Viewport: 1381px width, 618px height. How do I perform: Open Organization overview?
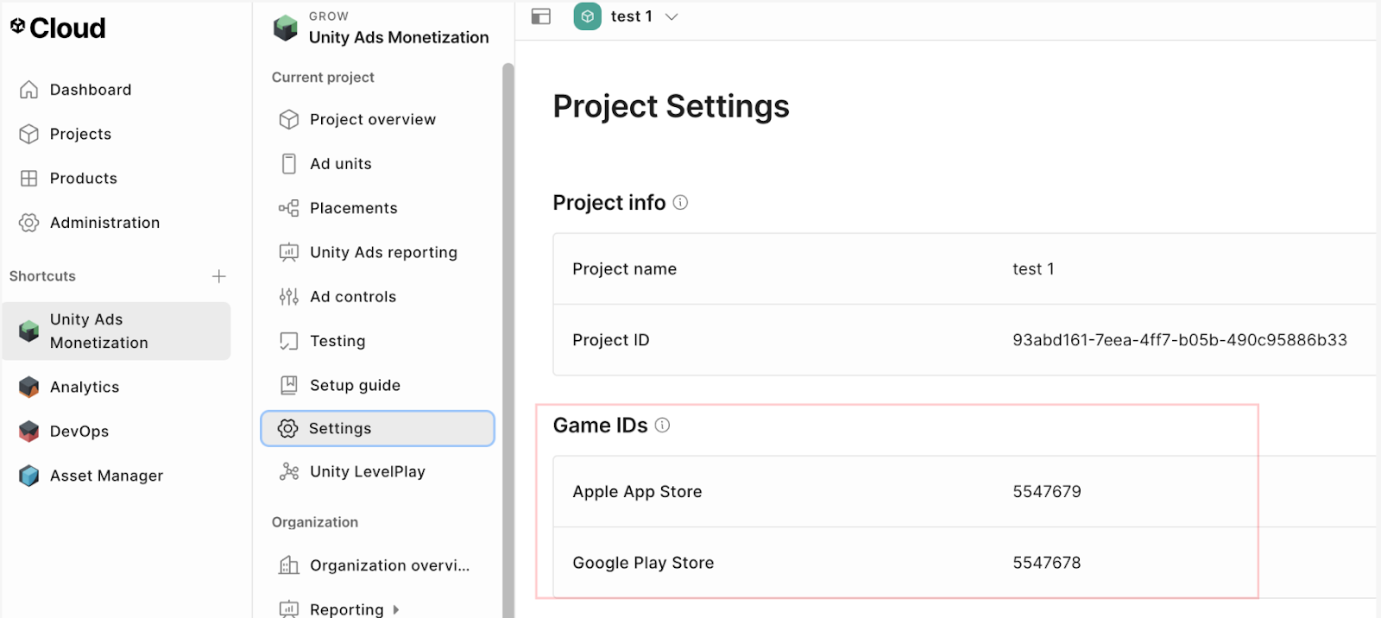pos(390,565)
